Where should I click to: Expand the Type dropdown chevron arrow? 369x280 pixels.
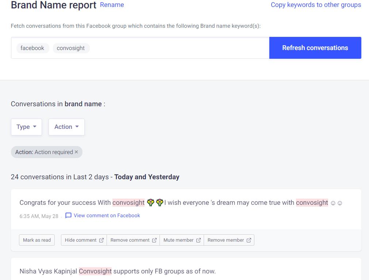coord(34,127)
